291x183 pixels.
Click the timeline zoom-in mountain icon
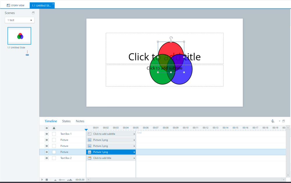70,180
